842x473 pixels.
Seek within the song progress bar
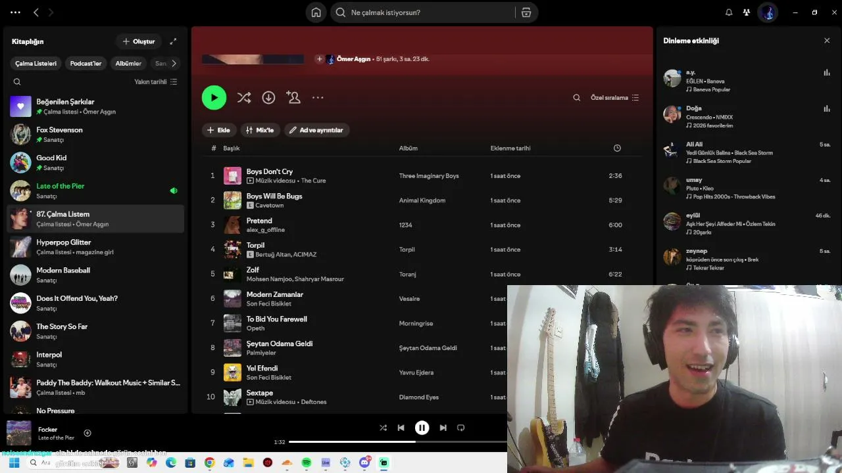[397, 441]
